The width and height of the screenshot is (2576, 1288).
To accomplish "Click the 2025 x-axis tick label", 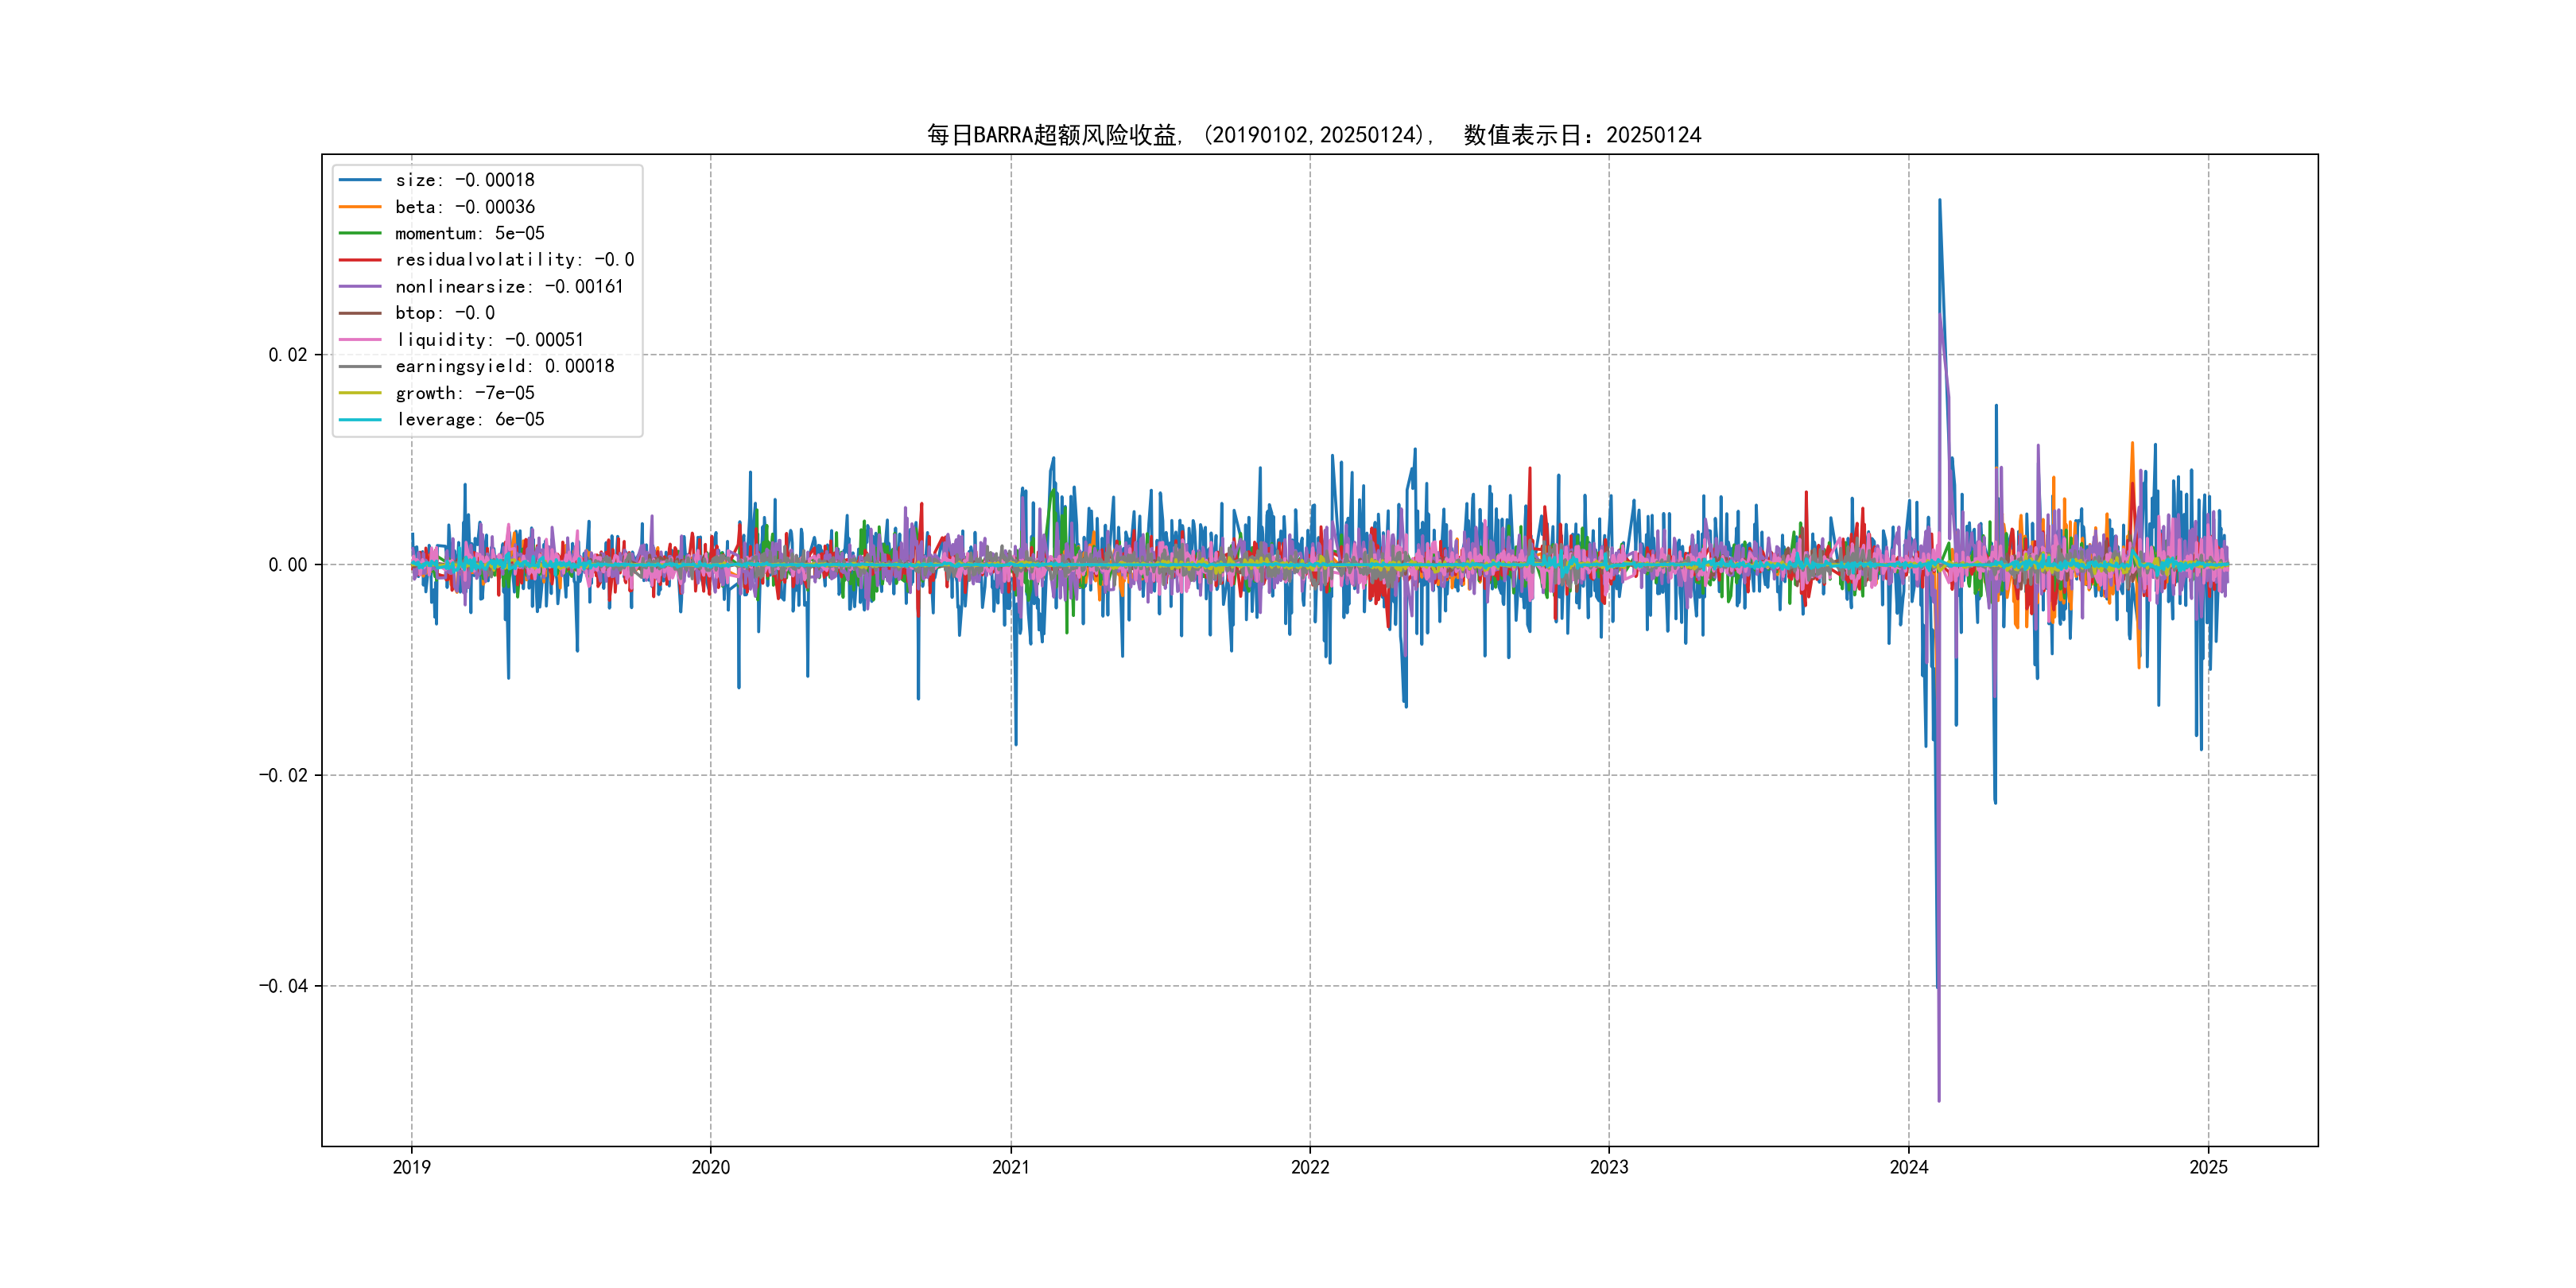I will click(x=2208, y=1167).
